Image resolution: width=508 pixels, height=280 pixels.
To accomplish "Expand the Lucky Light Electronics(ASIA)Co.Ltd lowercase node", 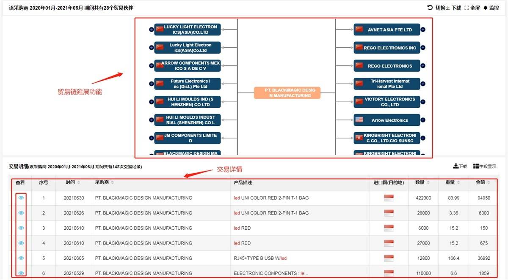I will [x=151, y=48].
